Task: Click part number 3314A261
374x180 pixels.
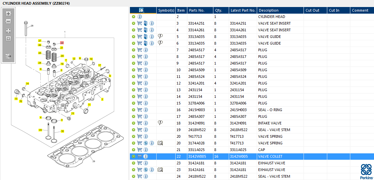Action: (x=196, y=30)
